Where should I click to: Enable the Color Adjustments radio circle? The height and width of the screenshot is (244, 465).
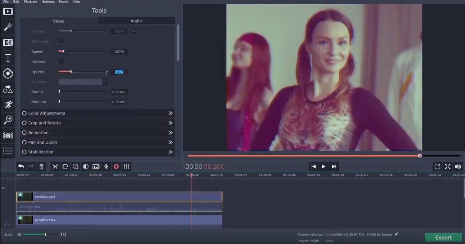tap(24, 113)
